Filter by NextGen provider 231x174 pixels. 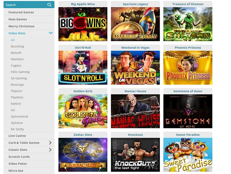coord(17,59)
